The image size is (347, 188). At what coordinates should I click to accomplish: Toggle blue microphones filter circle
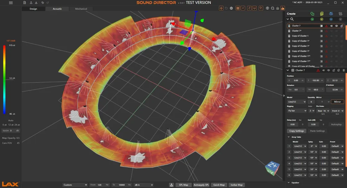click(331, 19)
